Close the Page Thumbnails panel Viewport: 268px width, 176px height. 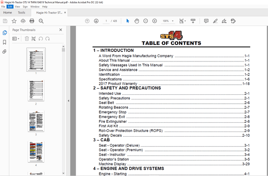coord(61,30)
